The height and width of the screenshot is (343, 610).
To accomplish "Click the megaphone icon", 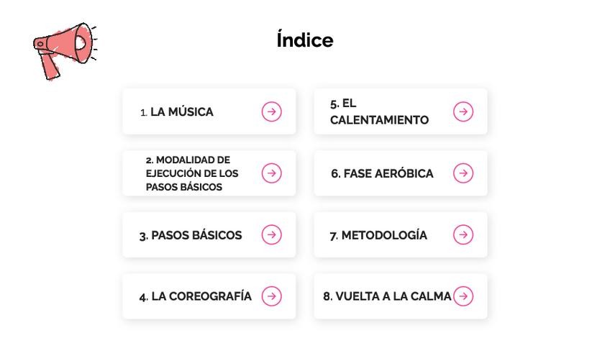I will tap(64, 49).
